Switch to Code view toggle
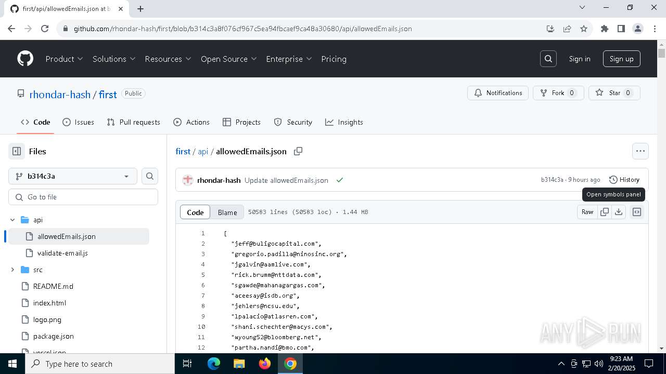 pos(195,212)
